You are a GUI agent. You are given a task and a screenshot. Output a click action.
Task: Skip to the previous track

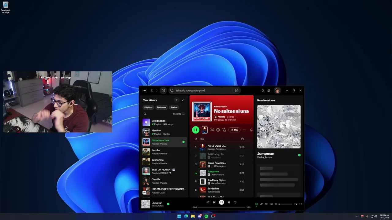214,202
